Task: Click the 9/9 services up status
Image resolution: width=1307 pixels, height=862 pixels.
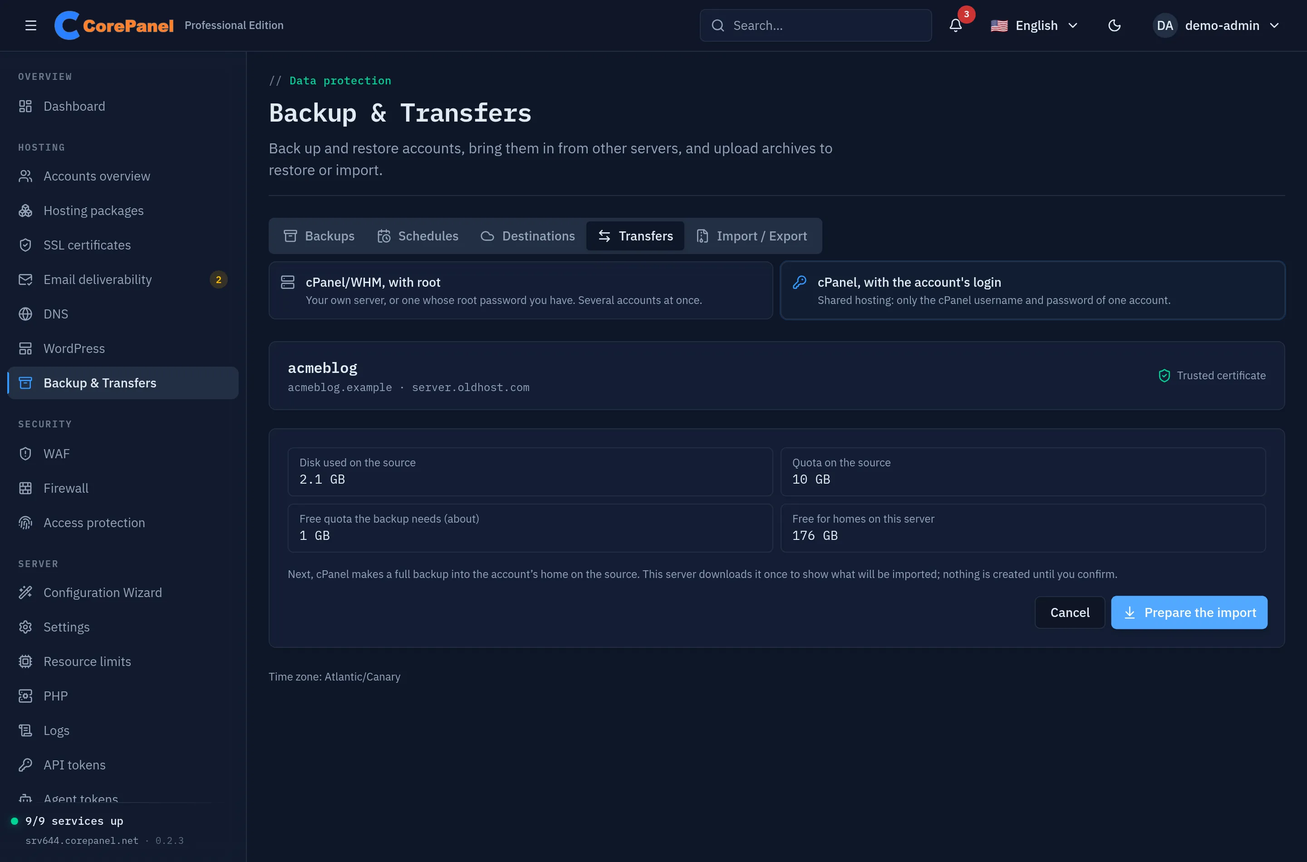Action: (x=74, y=821)
